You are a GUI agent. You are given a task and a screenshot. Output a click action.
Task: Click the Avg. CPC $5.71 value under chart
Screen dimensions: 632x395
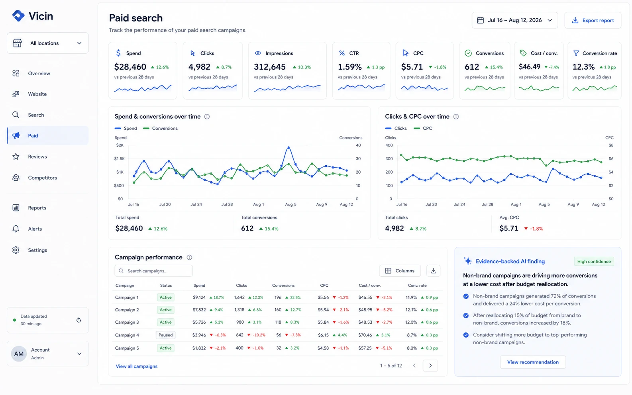click(509, 228)
